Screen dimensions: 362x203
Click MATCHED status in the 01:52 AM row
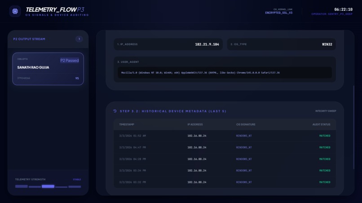coord(325,136)
